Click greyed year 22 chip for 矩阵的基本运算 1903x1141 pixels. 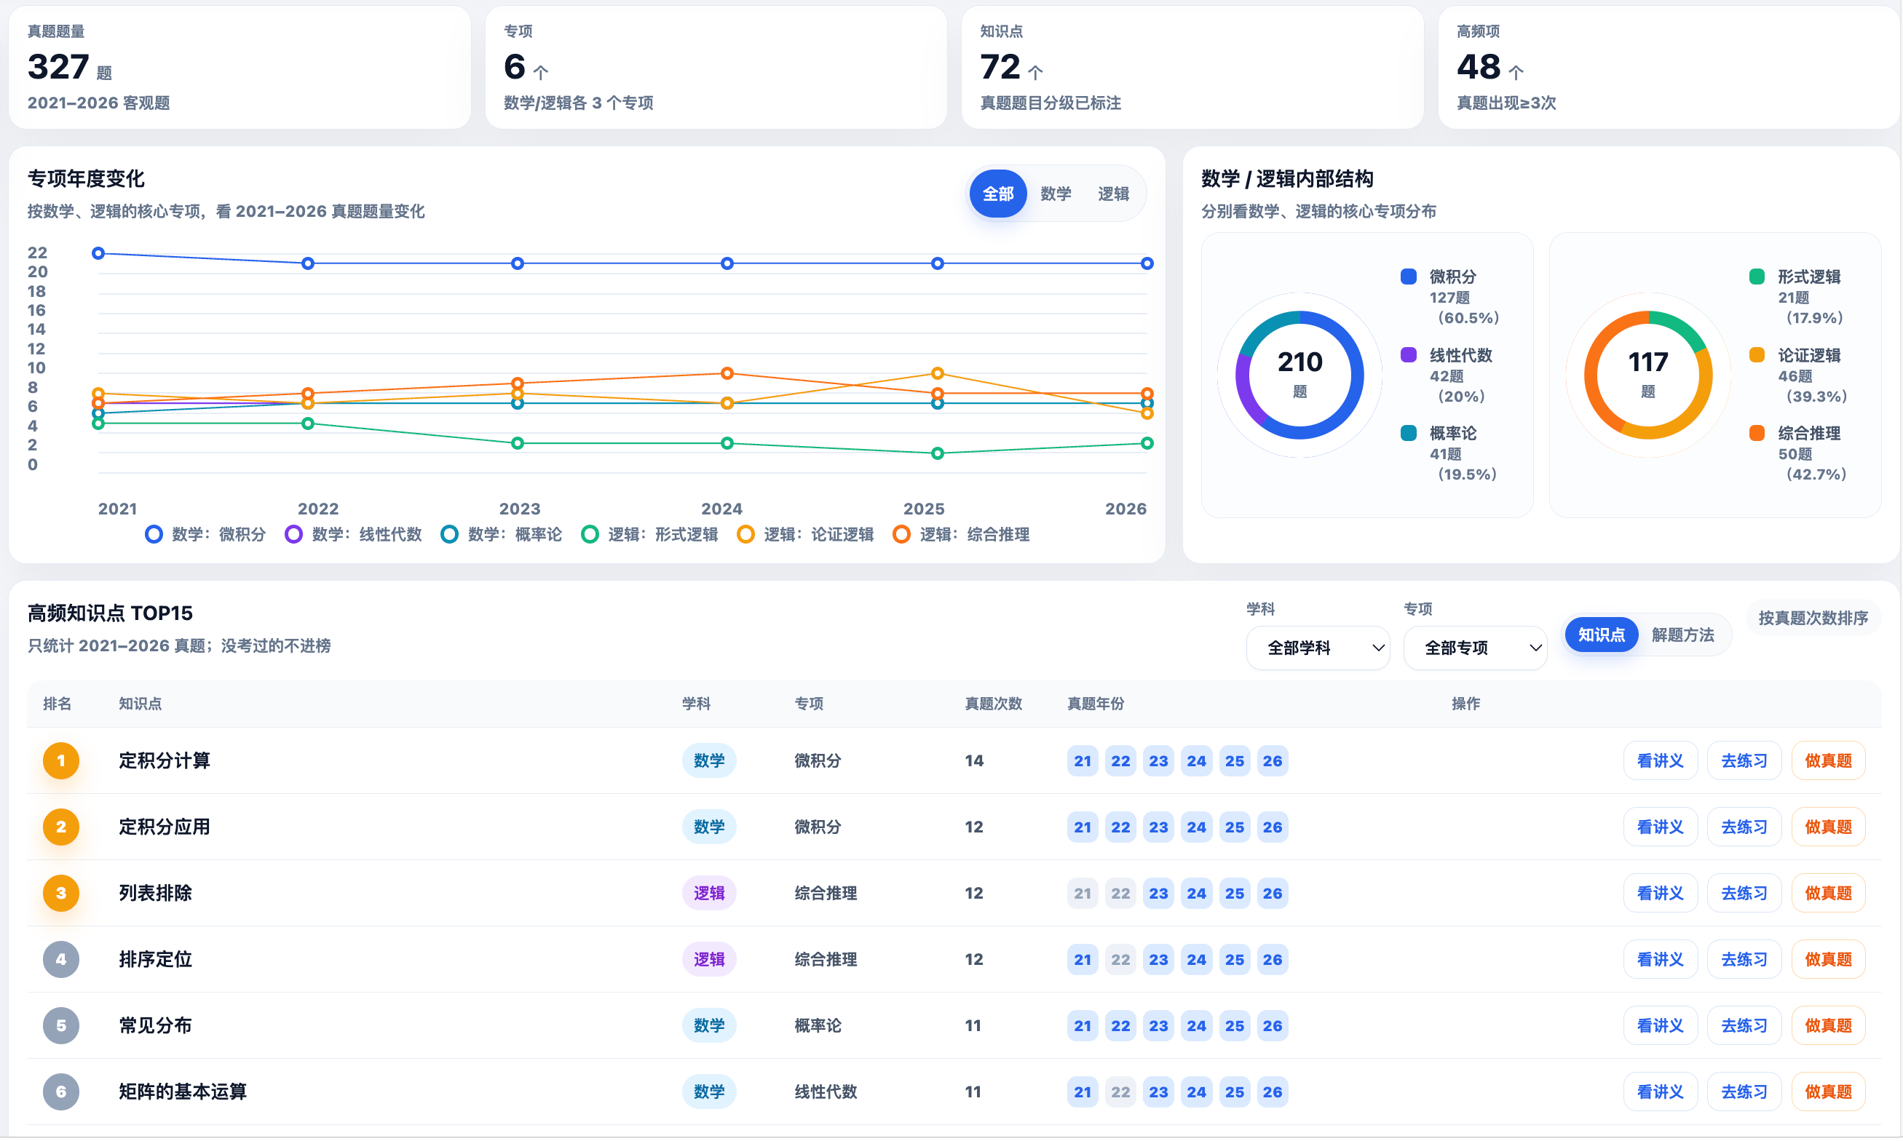1120,1092
